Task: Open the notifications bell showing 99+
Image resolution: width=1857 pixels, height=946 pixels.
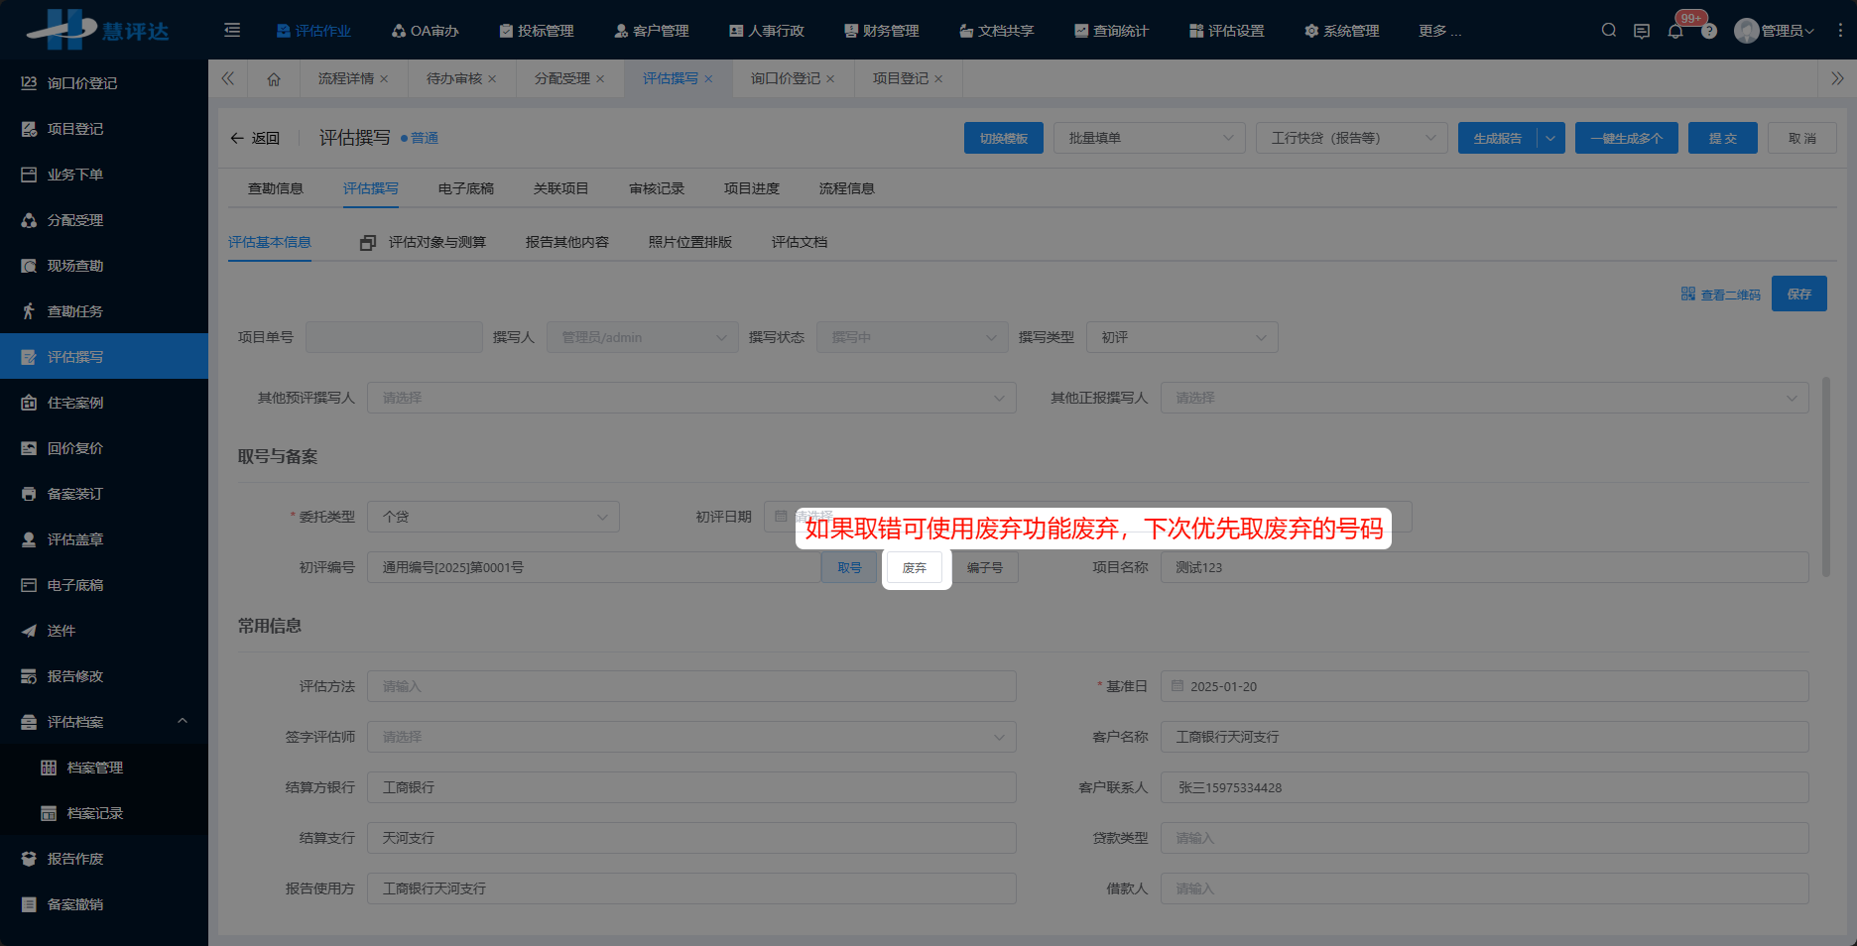Action: pyautogui.click(x=1675, y=31)
